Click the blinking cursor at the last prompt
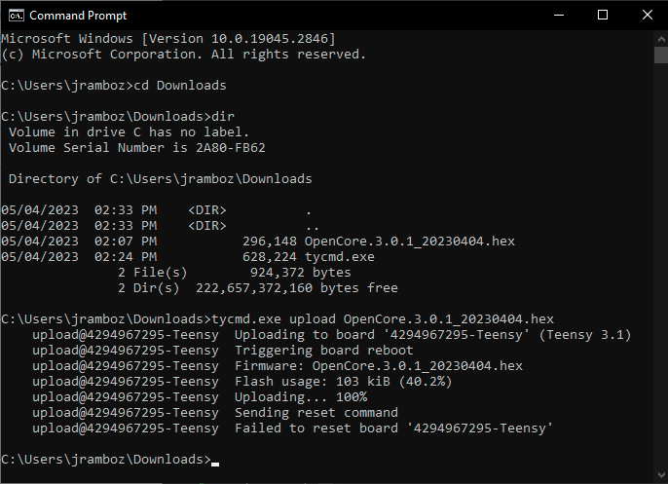This screenshot has height=484, width=668. pos(215,461)
